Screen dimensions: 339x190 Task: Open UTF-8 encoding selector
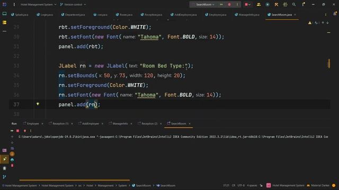[x=241, y=185]
